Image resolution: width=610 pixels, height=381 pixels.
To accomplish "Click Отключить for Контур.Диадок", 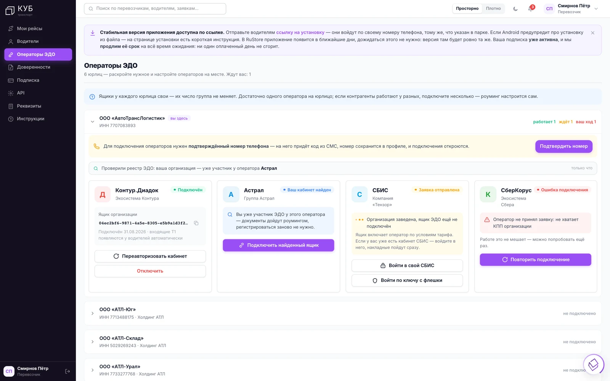I will 150,271.
